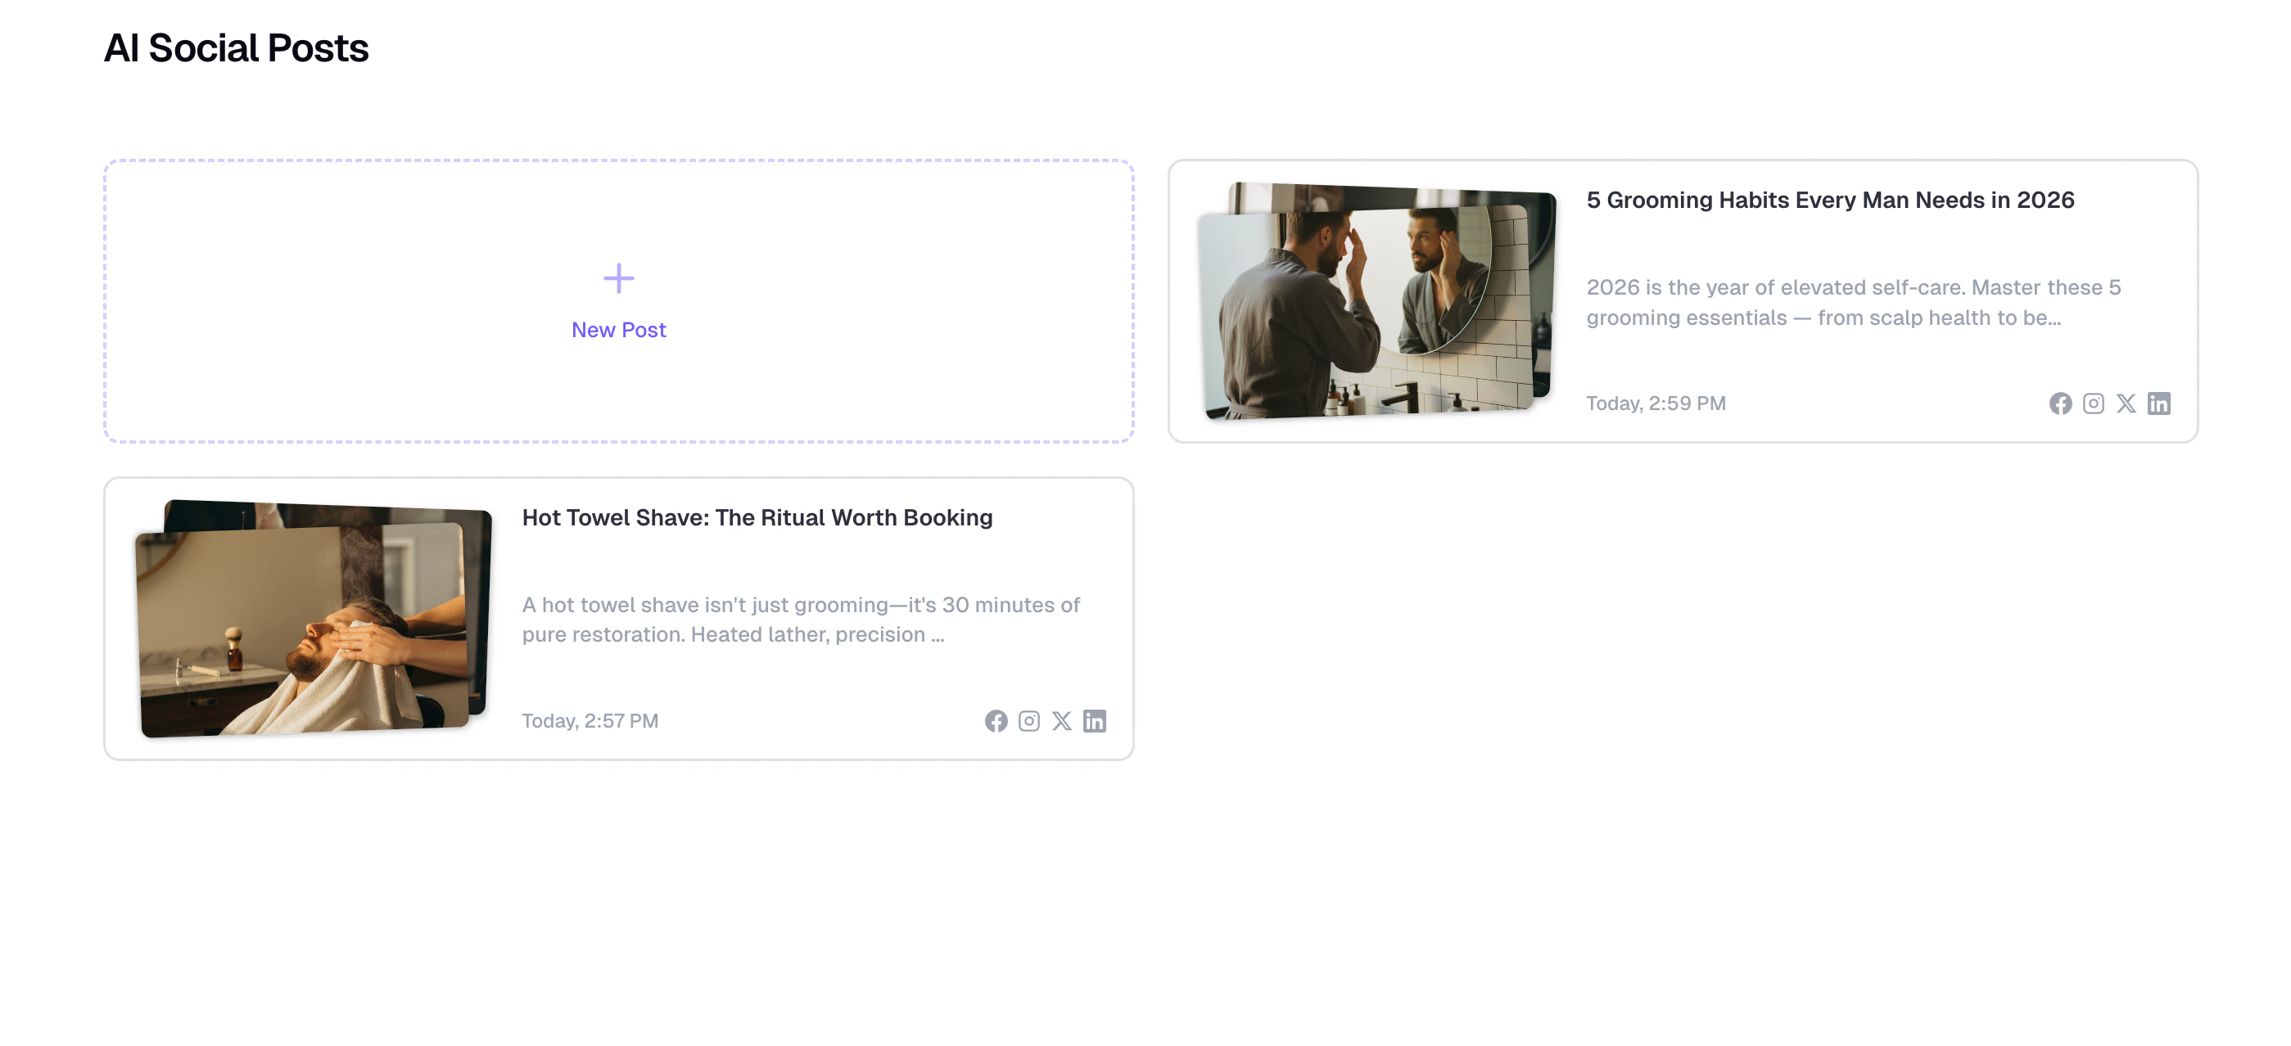
Task: Open the Hot Towel Shave post title
Action: pyautogui.click(x=757, y=517)
